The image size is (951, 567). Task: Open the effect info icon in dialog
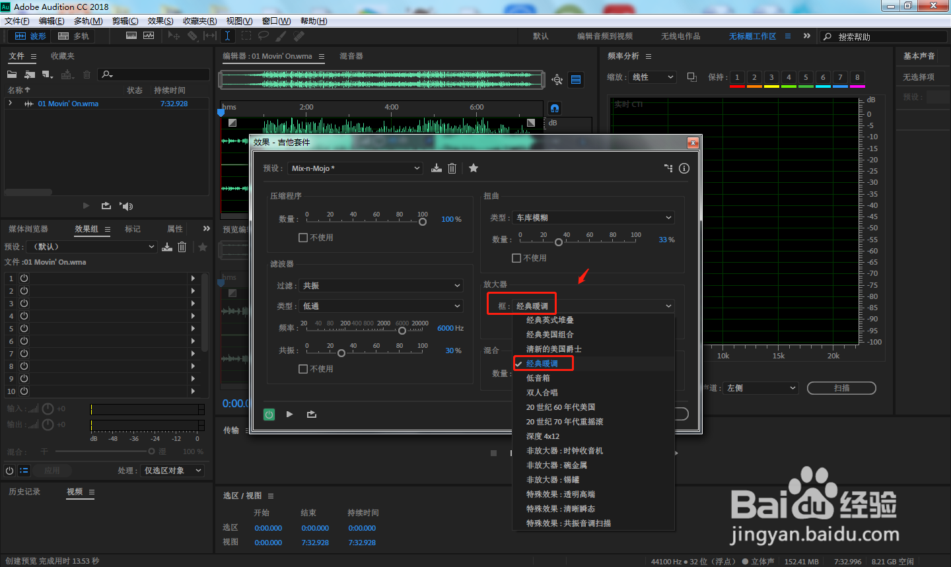coord(684,168)
